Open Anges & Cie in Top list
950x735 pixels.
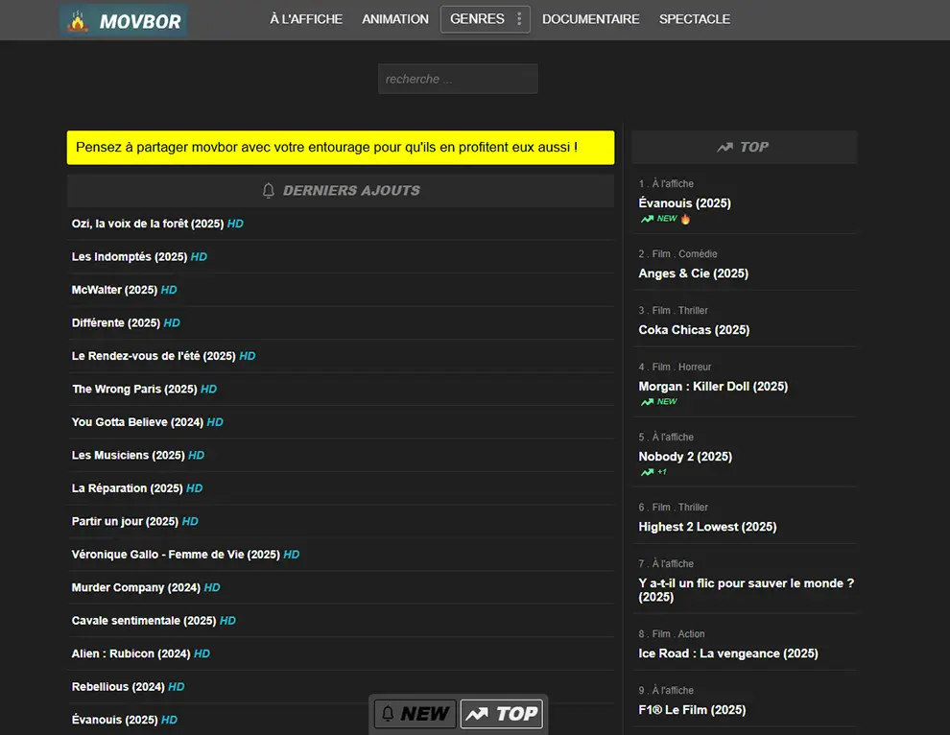[x=693, y=273]
